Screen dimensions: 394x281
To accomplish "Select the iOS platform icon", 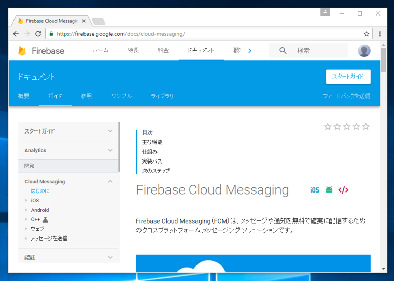I will coord(315,190).
